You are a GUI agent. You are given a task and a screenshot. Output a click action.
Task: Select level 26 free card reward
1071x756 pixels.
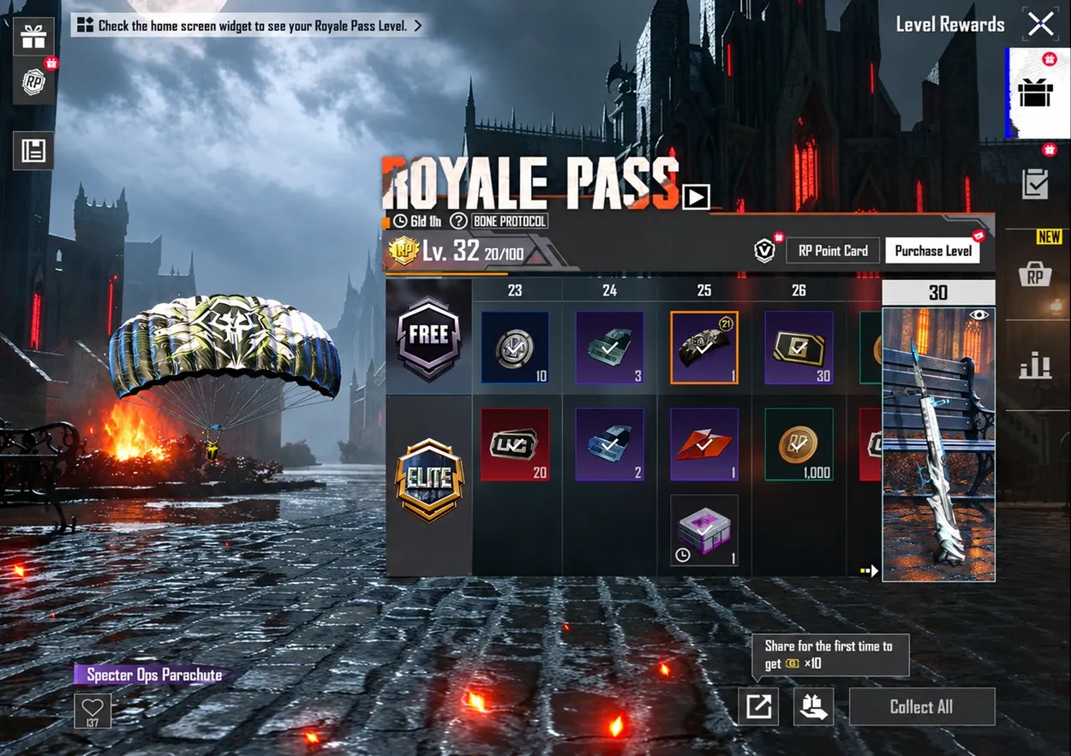point(799,348)
